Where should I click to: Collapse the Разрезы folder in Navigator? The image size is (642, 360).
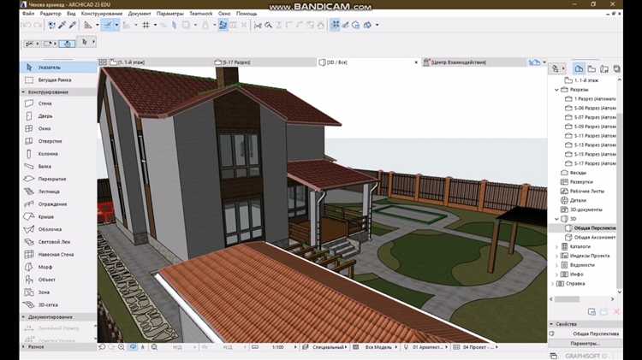click(556, 90)
